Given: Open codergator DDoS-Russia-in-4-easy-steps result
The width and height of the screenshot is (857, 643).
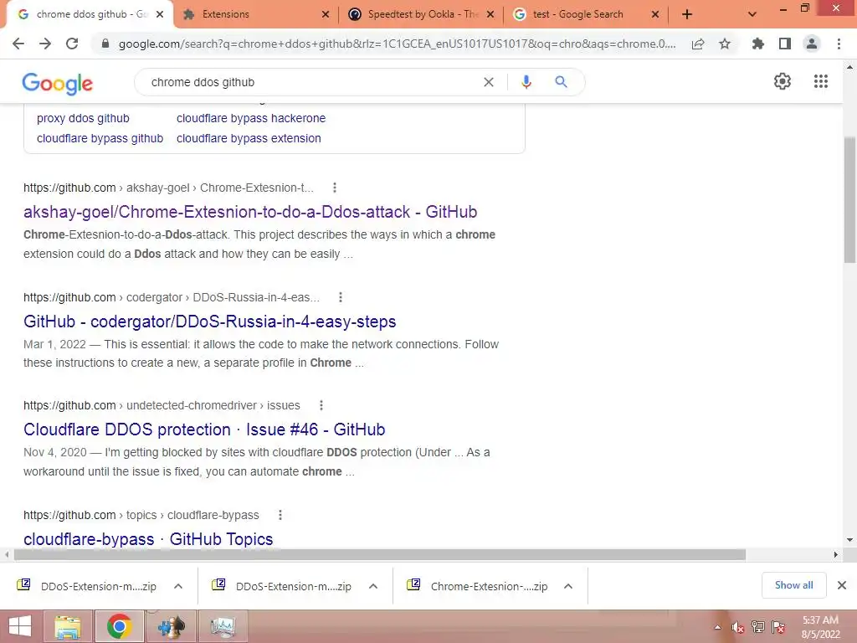Looking at the screenshot, I should tap(210, 321).
